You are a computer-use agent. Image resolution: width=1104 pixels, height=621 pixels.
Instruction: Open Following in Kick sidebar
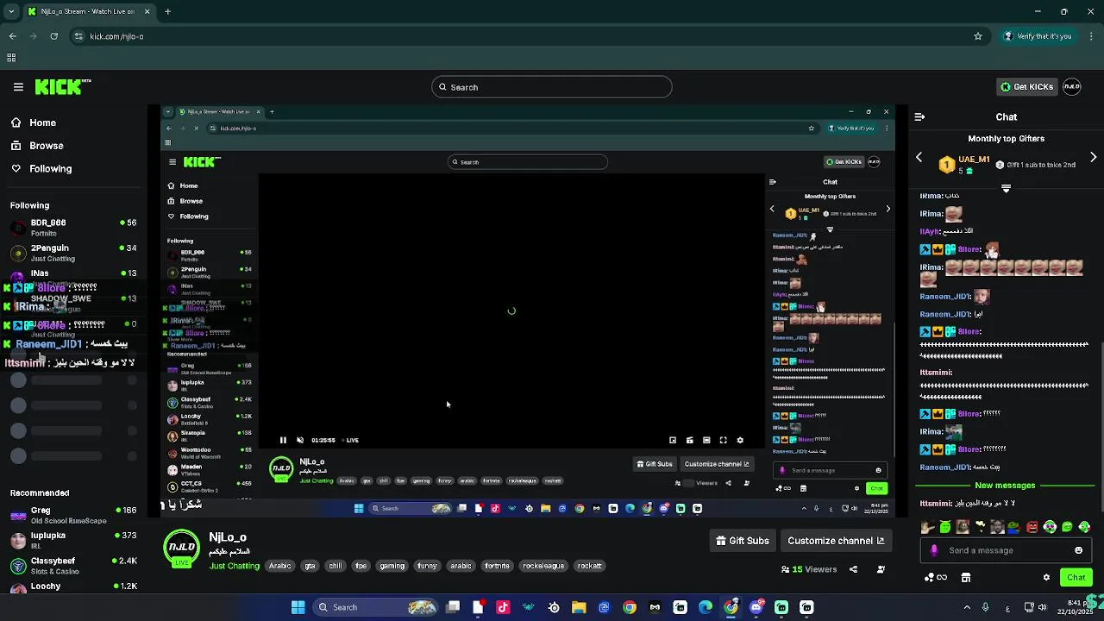click(42, 169)
